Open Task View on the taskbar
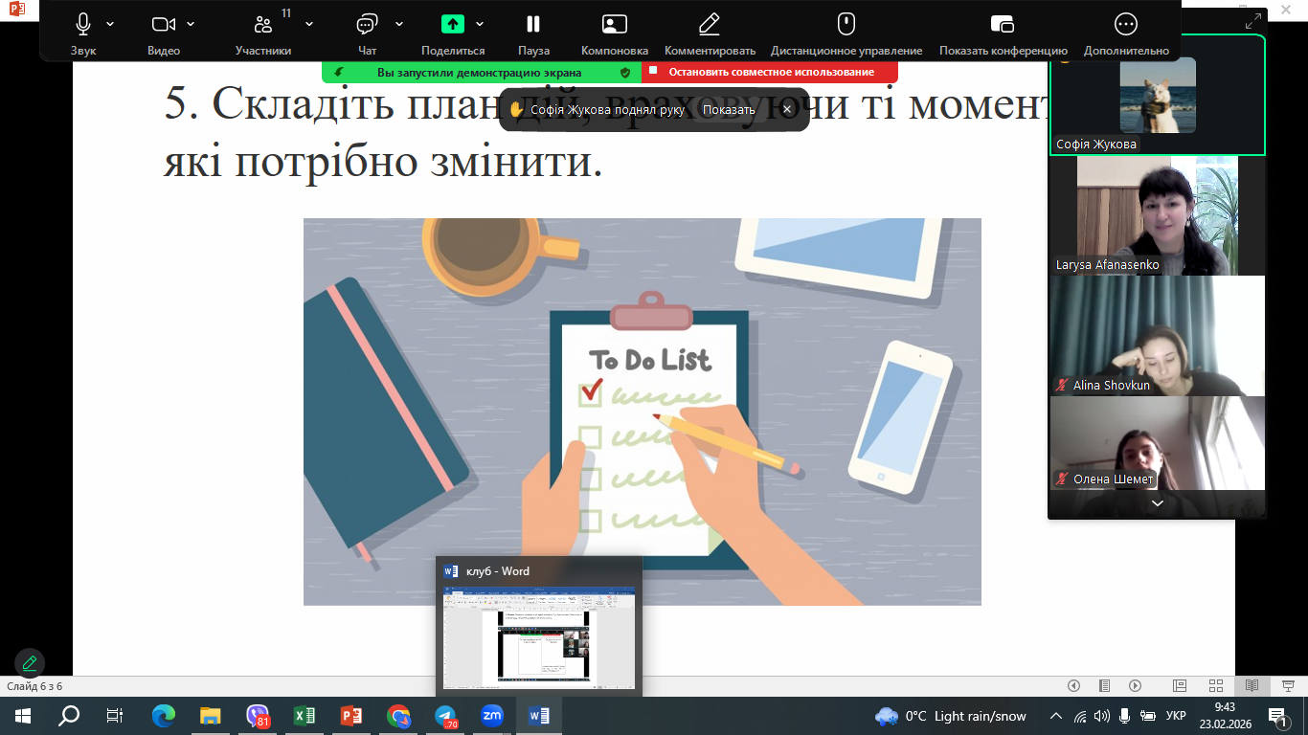Image resolution: width=1308 pixels, height=735 pixels. [115, 716]
